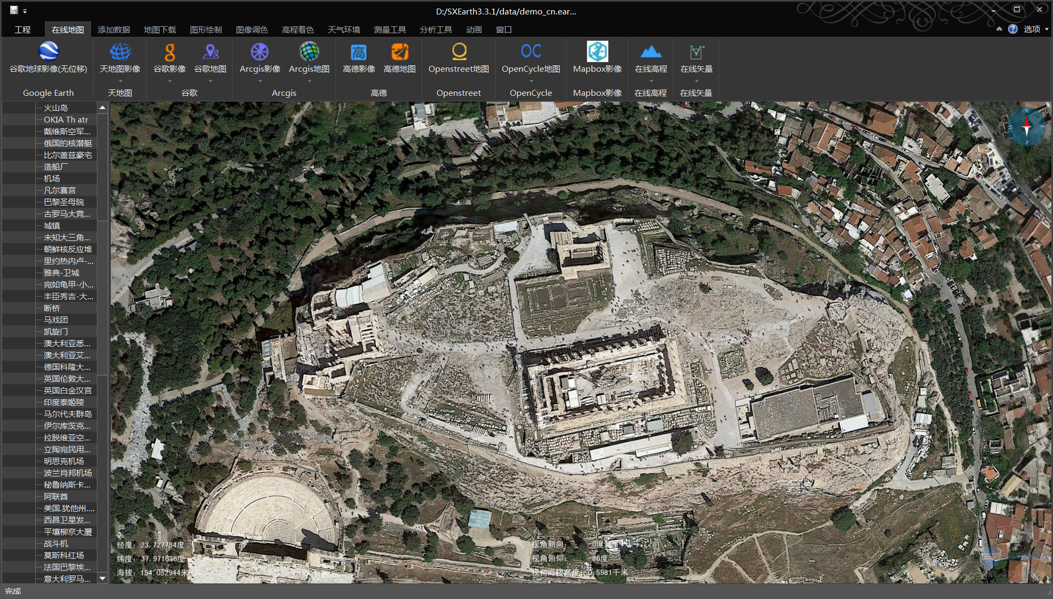
Task: Expand the 谷歌影像 dropdown arrow
Action: pyautogui.click(x=170, y=81)
